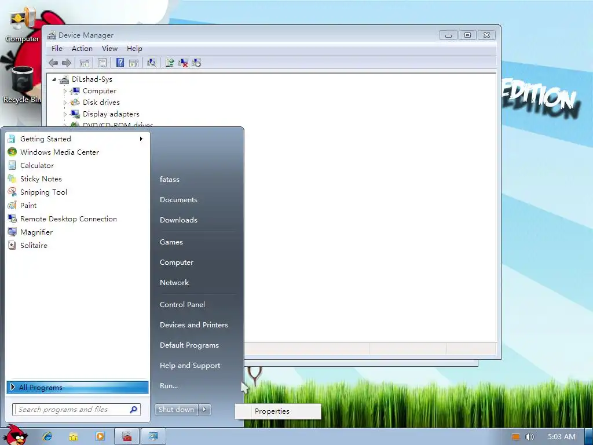This screenshot has width=593, height=445.
Task: Expand All Programs list
Action: click(x=77, y=387)
